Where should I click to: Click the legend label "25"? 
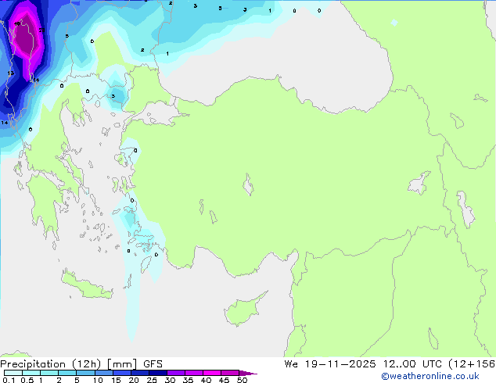[x=152, y=380]
